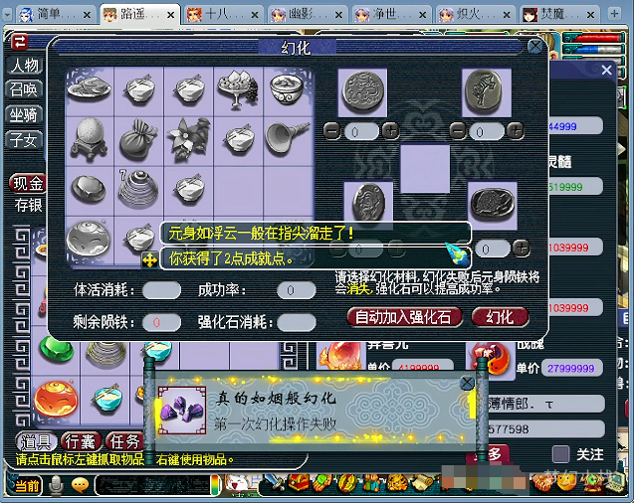Switch to the 简单 window tab
The image size is (634, 503).
[54, 15]
